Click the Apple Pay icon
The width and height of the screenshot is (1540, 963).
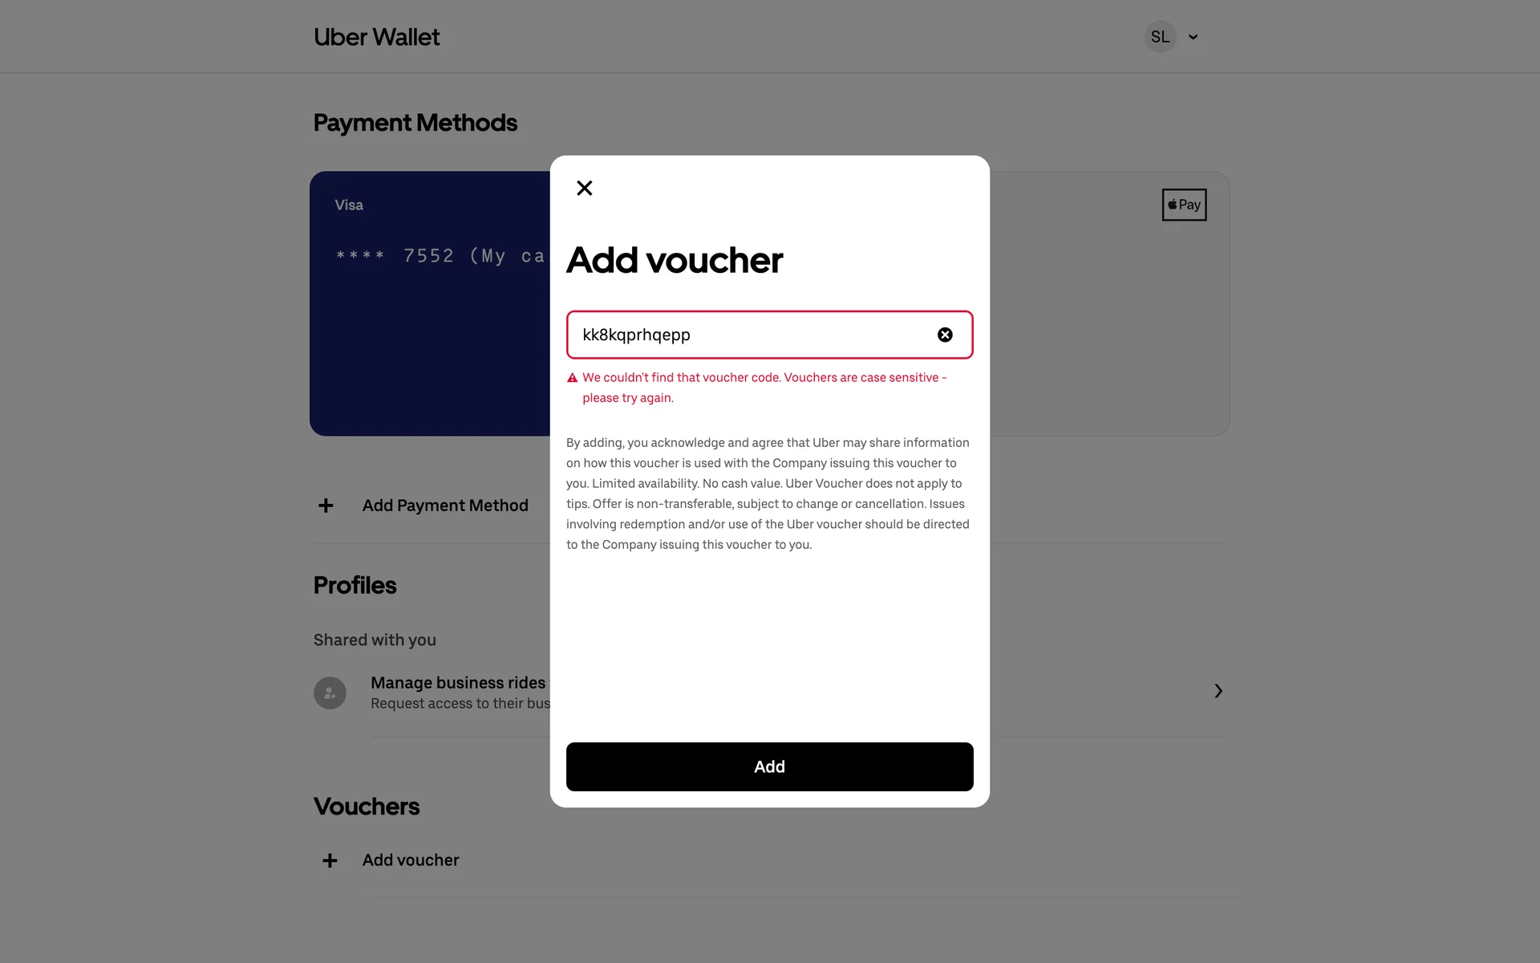[x=1184, y=205]
